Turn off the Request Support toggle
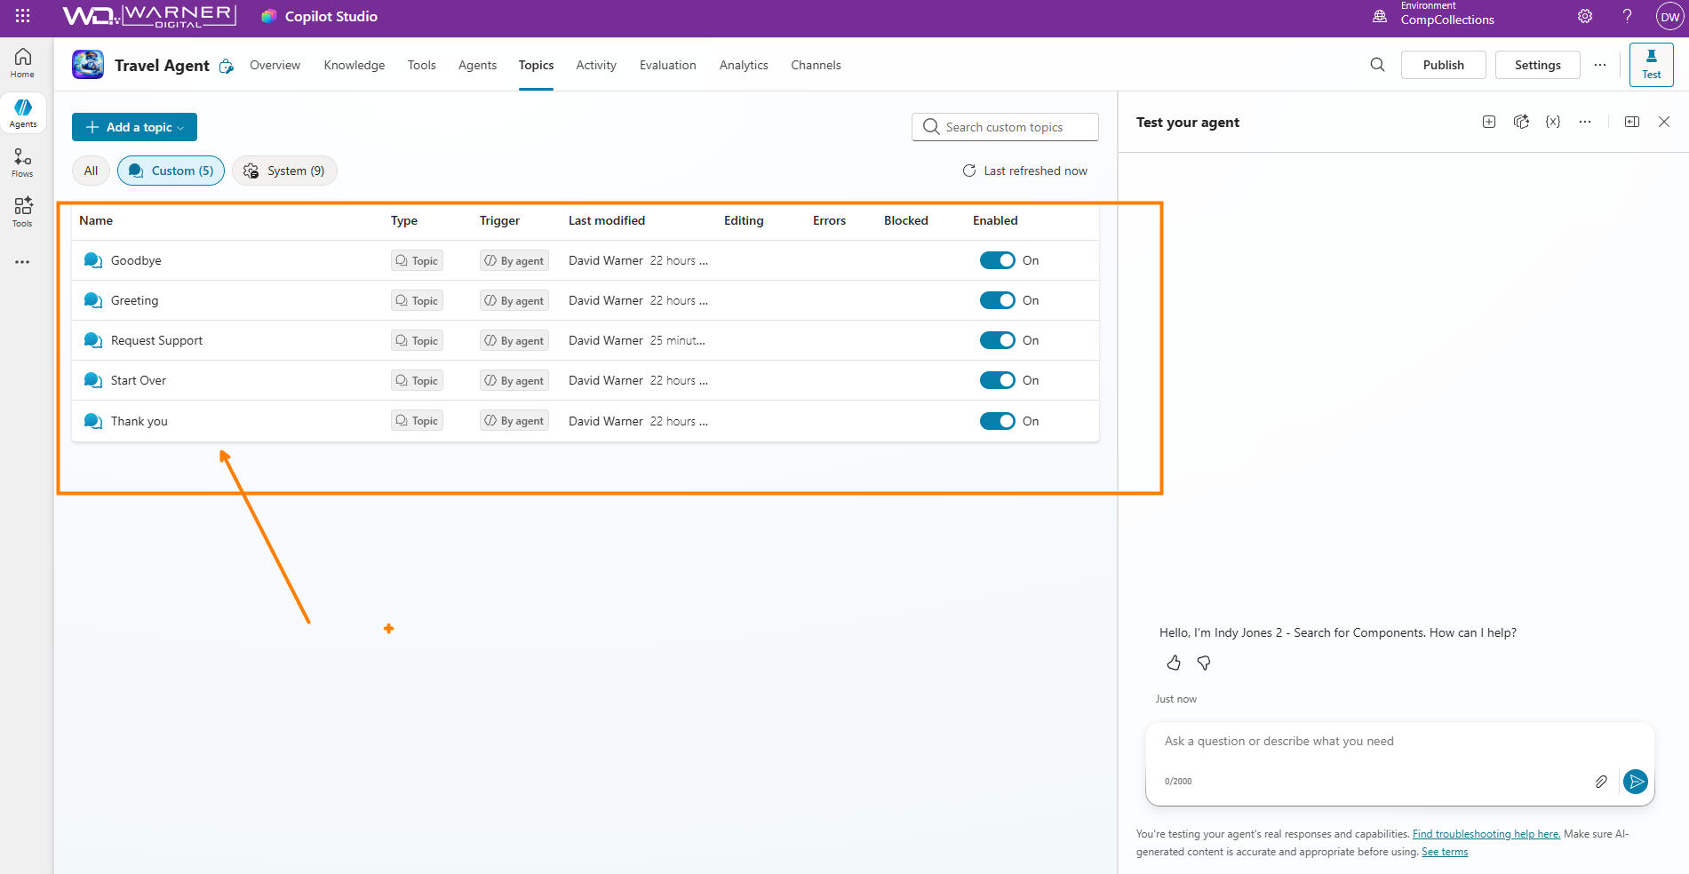The image size is (1689, 874). tap(997, 340)
